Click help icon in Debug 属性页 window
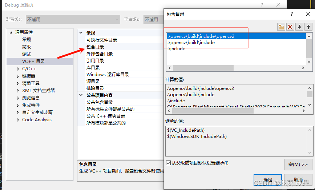Screen dimensions: 315x190 262,5
